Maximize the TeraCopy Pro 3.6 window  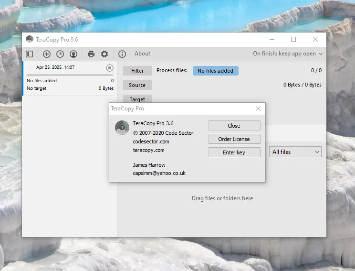click(x=293, y=39)
